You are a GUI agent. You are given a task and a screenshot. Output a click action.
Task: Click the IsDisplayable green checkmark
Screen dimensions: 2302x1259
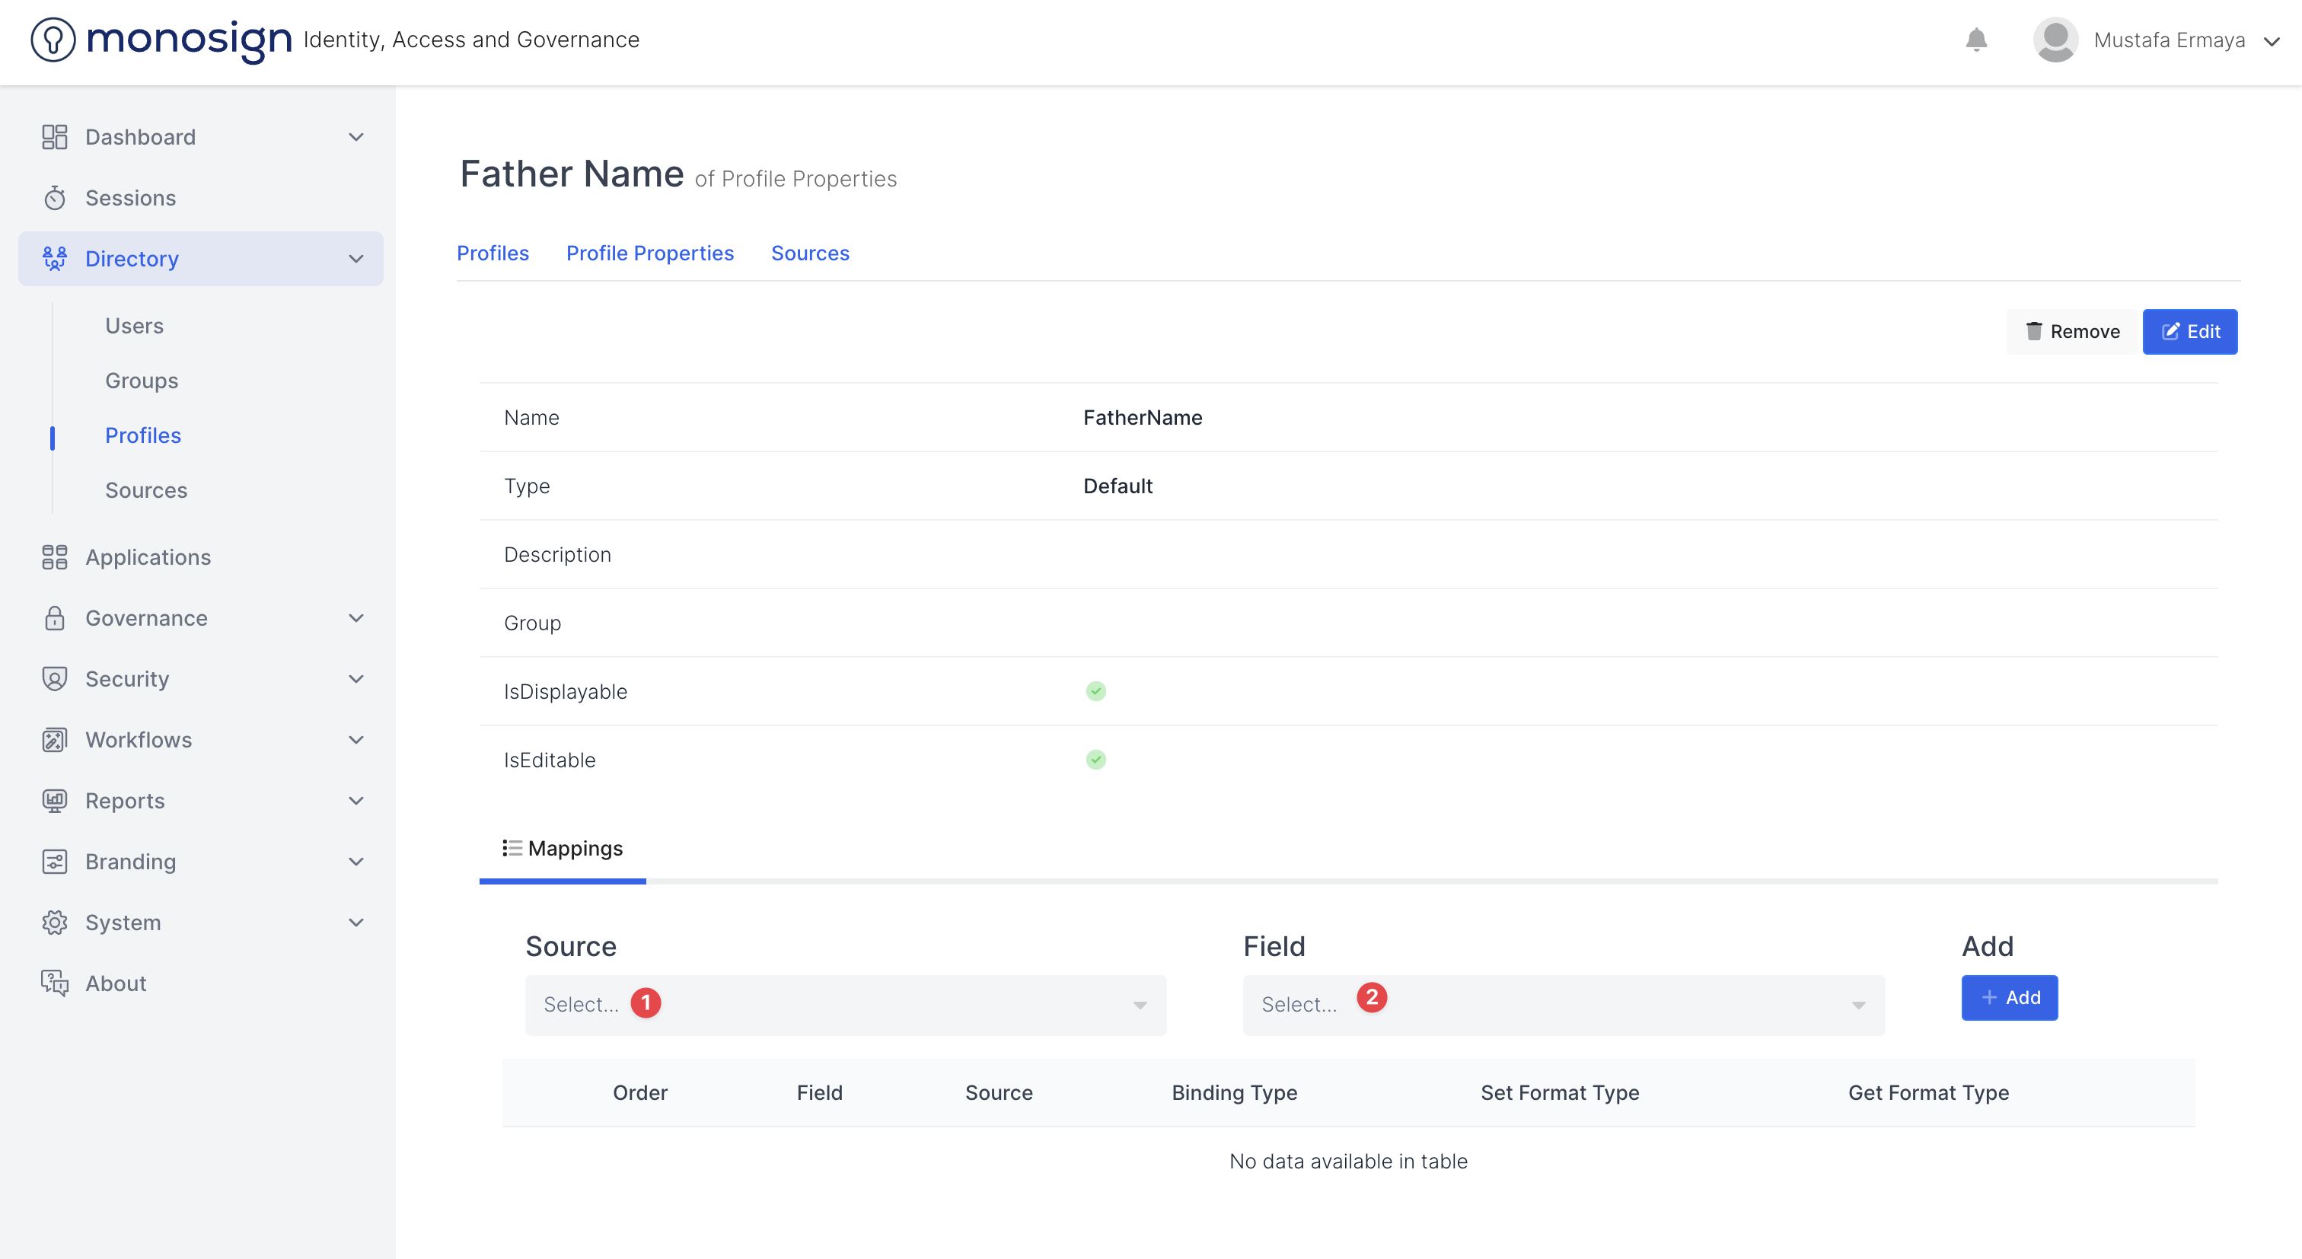point(1095,690)
